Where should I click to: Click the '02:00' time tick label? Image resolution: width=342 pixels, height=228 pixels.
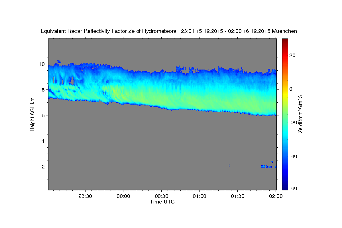[x=276, y=196]
